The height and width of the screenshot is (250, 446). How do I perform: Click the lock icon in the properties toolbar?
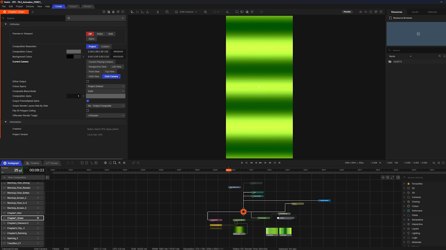(113, 12)
